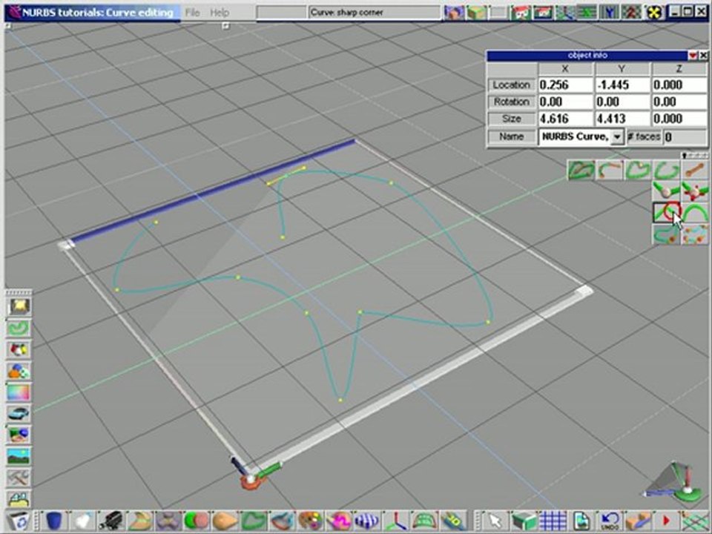Image resolution: width=712 pixels, height=534 pixels.
Task: Click the '# faces' value field
Action: click(685, 136)
